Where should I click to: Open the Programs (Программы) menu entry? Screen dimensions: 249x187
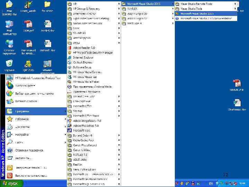(36, 111)
